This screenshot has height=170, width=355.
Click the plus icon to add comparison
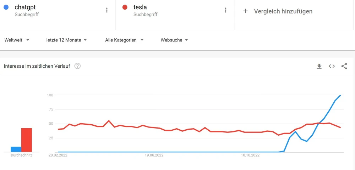coord(245,11)
